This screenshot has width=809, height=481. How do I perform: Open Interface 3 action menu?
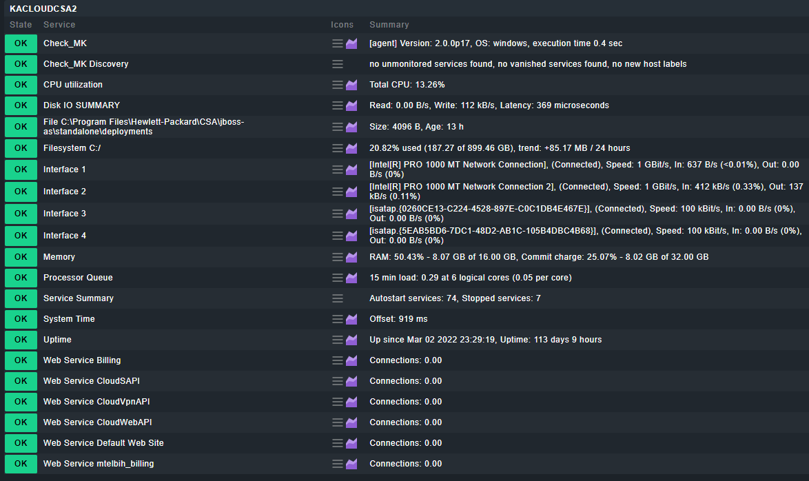[338, 214]
